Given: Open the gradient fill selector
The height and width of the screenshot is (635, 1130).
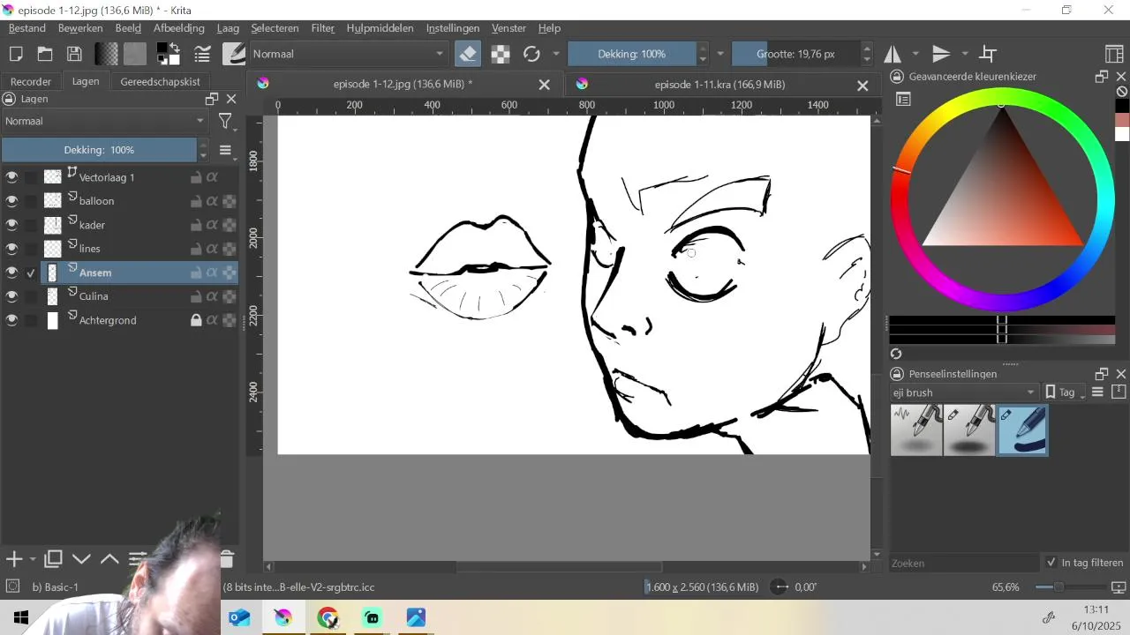Looking at the screenshot, I should click(107, 54).
